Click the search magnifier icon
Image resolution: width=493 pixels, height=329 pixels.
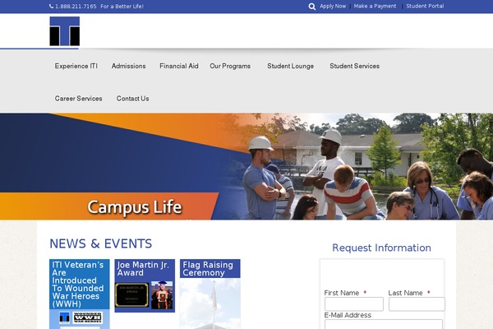click(312, 7)
